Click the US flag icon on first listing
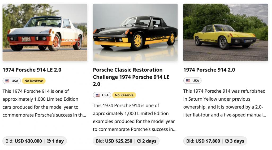 point(7,81)
